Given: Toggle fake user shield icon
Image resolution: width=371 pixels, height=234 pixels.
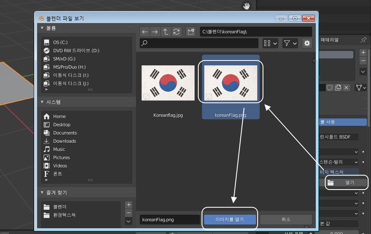Looking at the screenshot, I should click(x=330, y=88).
